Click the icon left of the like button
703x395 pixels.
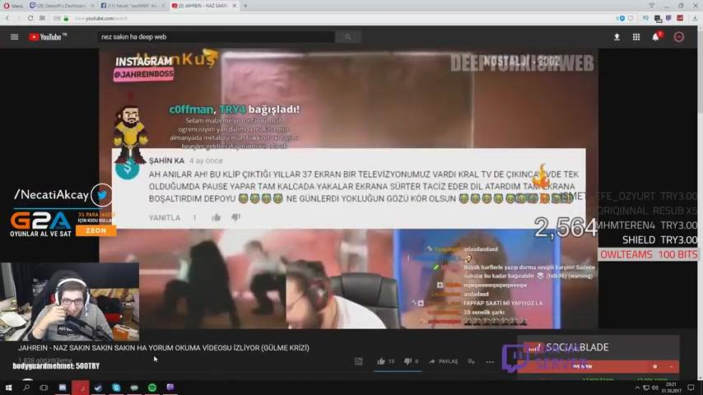[358, 361]
